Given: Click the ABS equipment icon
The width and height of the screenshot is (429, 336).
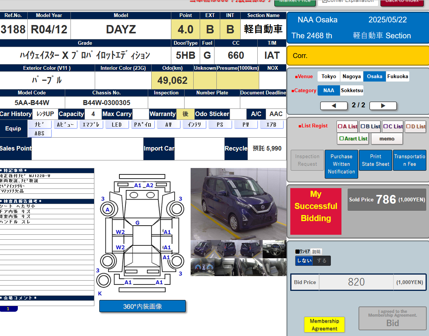Looking at the screenshot, I should click(x=39, y=133).
